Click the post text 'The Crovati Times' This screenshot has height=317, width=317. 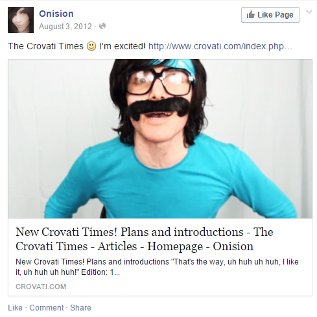point(45,46)
